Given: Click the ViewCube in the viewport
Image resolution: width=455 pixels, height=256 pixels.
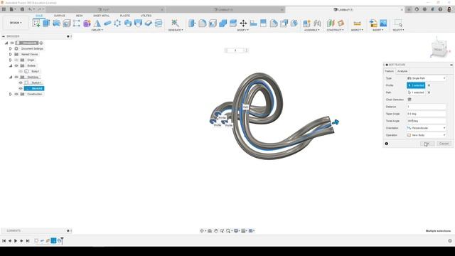Looking at the screenshot, I should point(439,49).
